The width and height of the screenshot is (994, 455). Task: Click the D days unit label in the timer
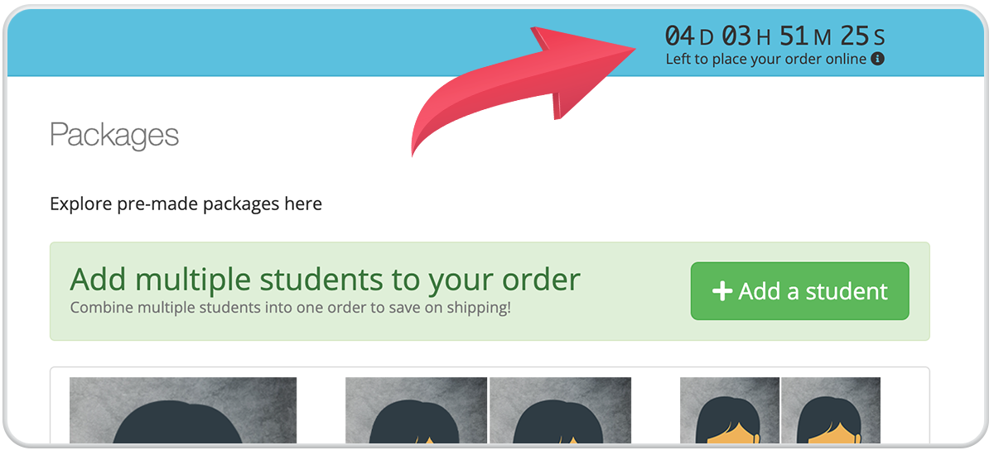706,37
